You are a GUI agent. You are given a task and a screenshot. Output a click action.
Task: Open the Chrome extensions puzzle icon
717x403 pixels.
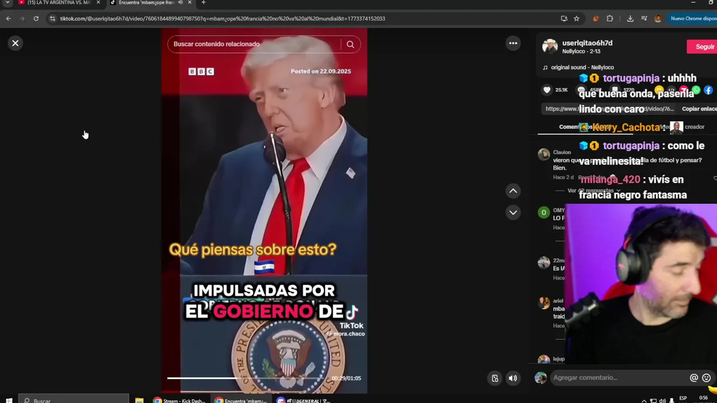(610, 18)
